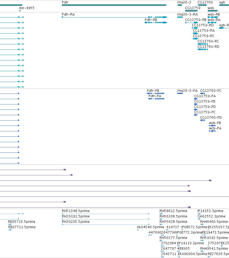
Task: Select the EP14110.3prime cDNA label
Action: point(191,243)
